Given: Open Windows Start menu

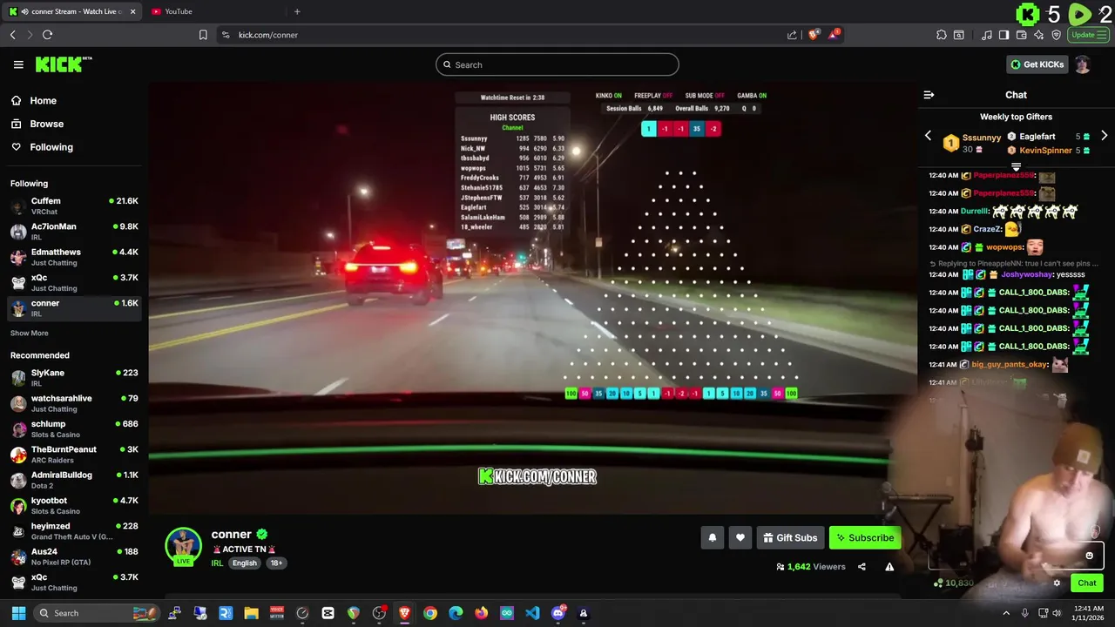Looking at the screenshot, I should [18, 613].
